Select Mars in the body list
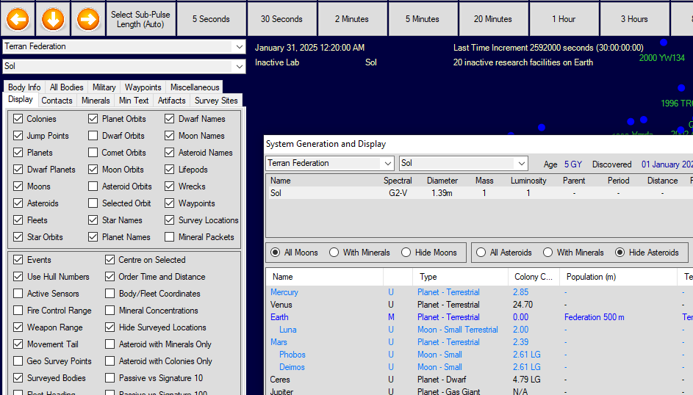 pos(479,342)
